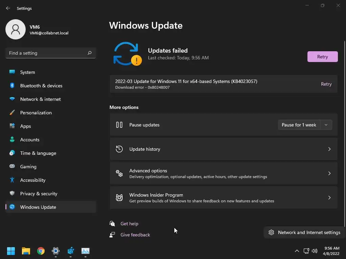Click the search magnifier icon
Image resolution: width=346 pixels, height=259 pixels.
pyautogui.click(x=89, y=53)
